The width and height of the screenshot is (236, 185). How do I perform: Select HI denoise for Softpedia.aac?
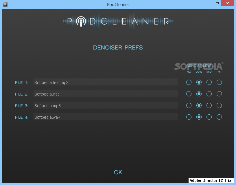coord(219,94)
